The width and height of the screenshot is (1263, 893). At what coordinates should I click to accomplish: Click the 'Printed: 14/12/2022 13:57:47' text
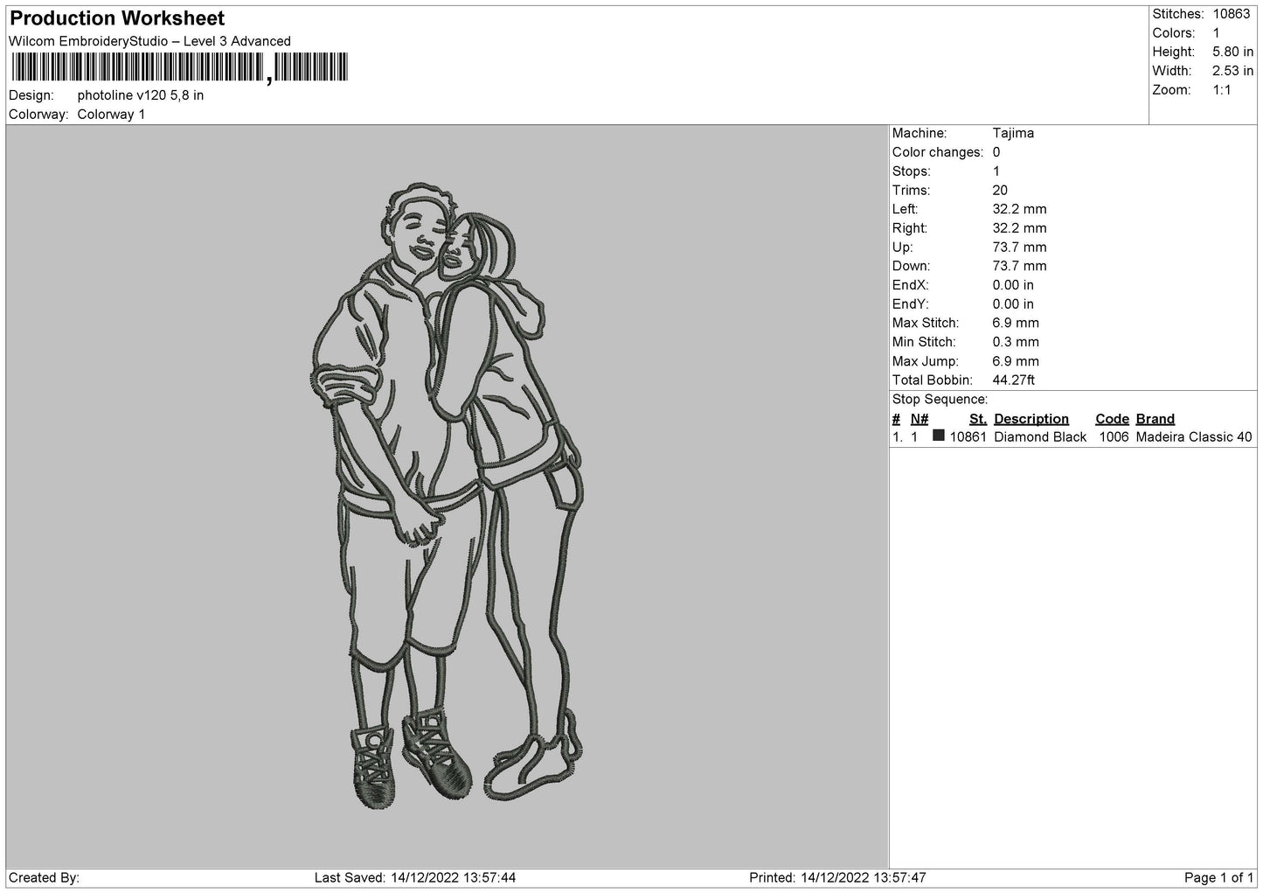(x=837, y=878)
